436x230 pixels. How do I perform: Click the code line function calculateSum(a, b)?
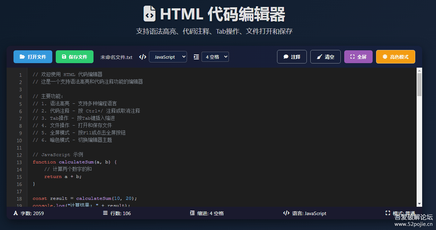pyautogui.click(x=75, y=162)
